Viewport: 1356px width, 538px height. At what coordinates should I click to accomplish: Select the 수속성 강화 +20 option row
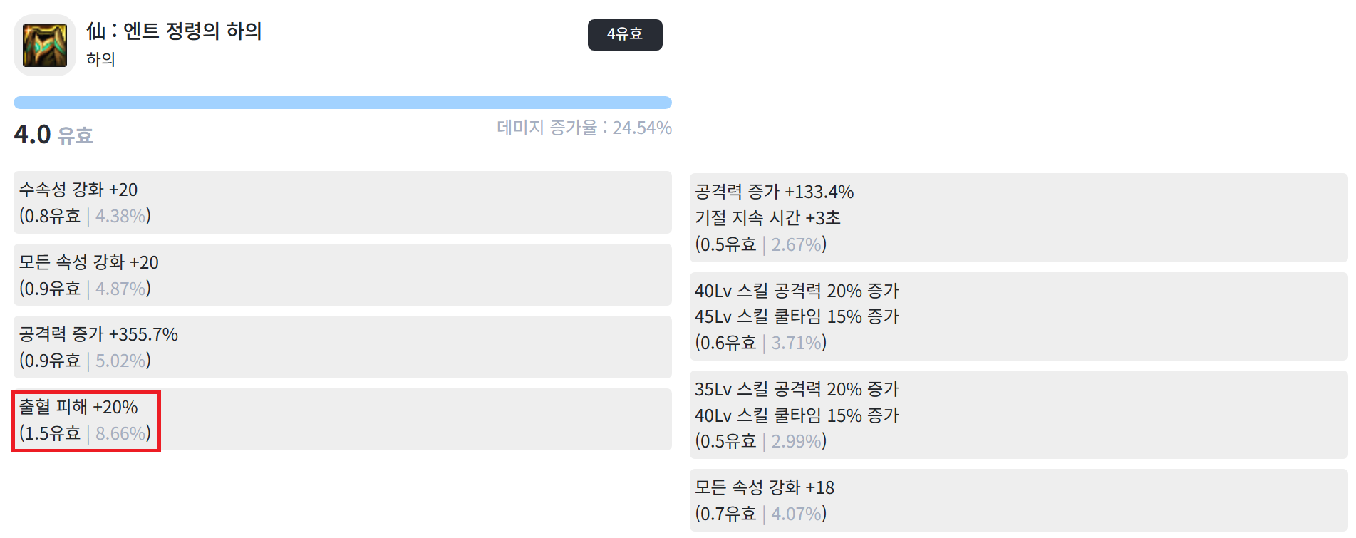pos(343,202)
